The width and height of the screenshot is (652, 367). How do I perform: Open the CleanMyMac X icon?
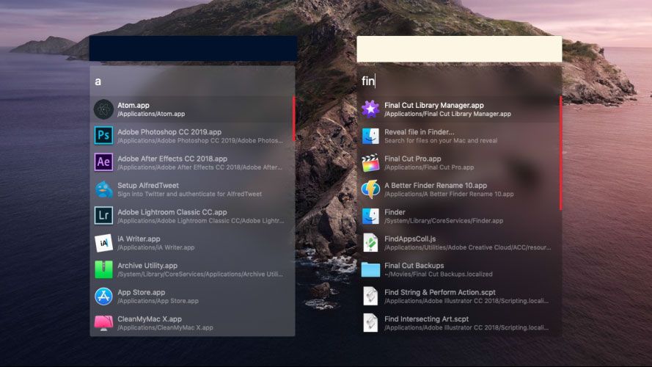click(x=103, y=323)
